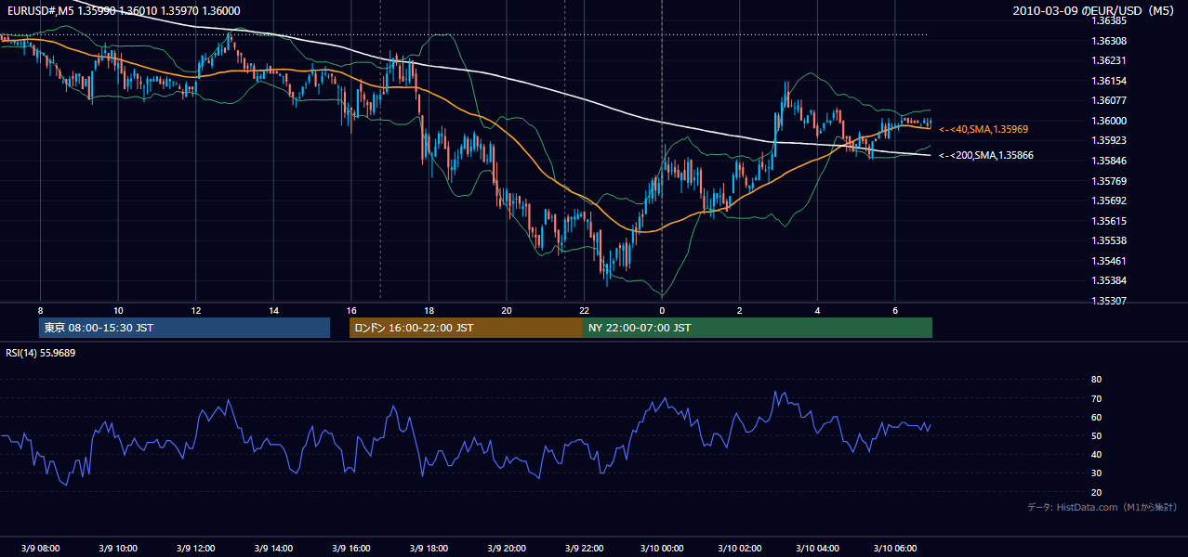Click the 3/9 20:00 bottom time label
The image size is (1188, 557).
[507, 548]
